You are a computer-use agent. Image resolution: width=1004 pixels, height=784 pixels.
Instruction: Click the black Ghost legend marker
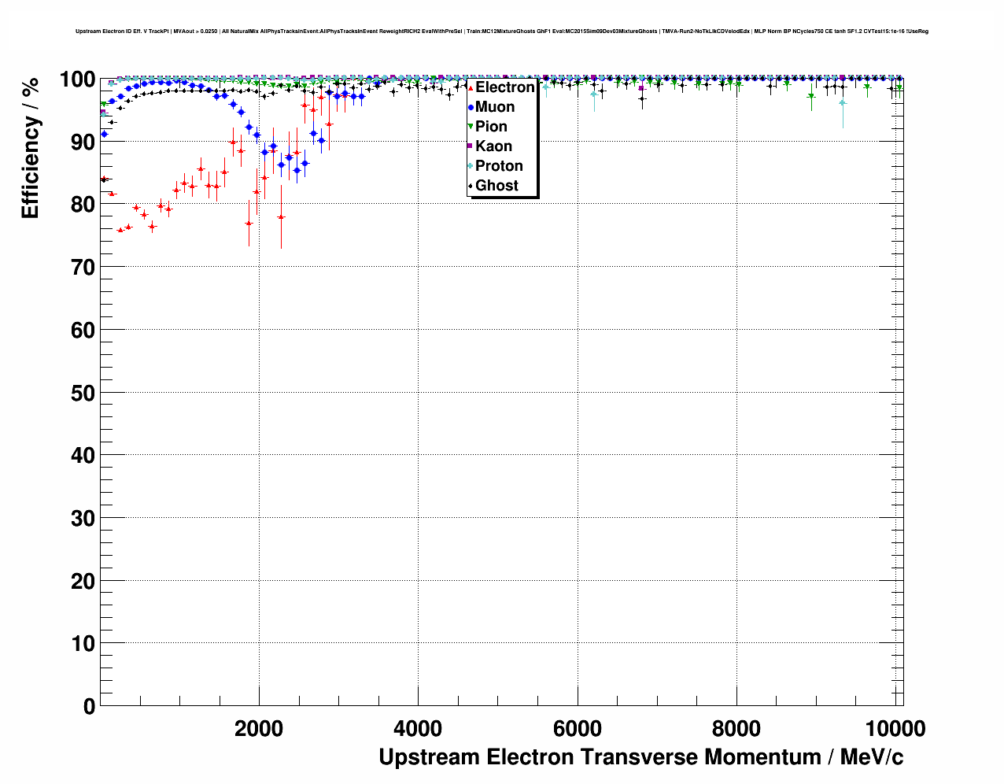(x=471, y=186)
